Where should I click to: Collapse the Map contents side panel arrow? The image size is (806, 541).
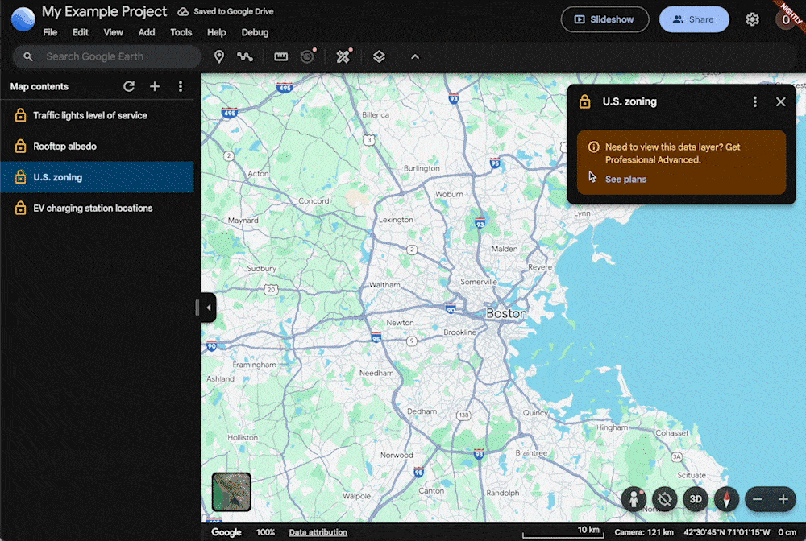point(208,308)
